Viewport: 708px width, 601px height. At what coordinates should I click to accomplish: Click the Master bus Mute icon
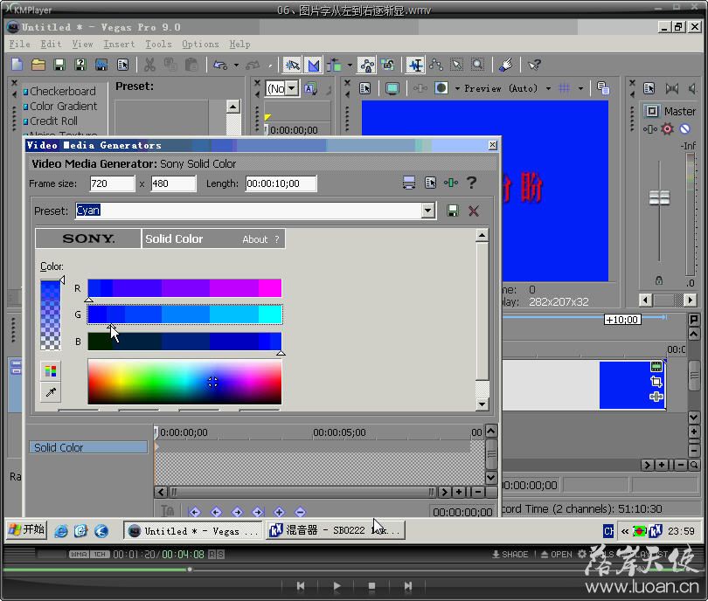(685, 129)
